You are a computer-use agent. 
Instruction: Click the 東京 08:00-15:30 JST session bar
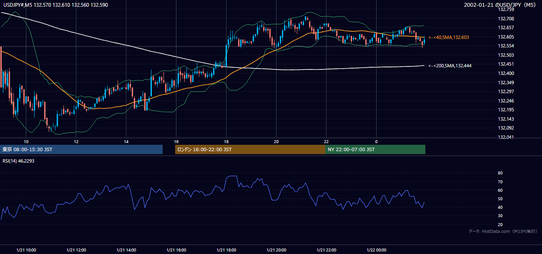point(81,149)
